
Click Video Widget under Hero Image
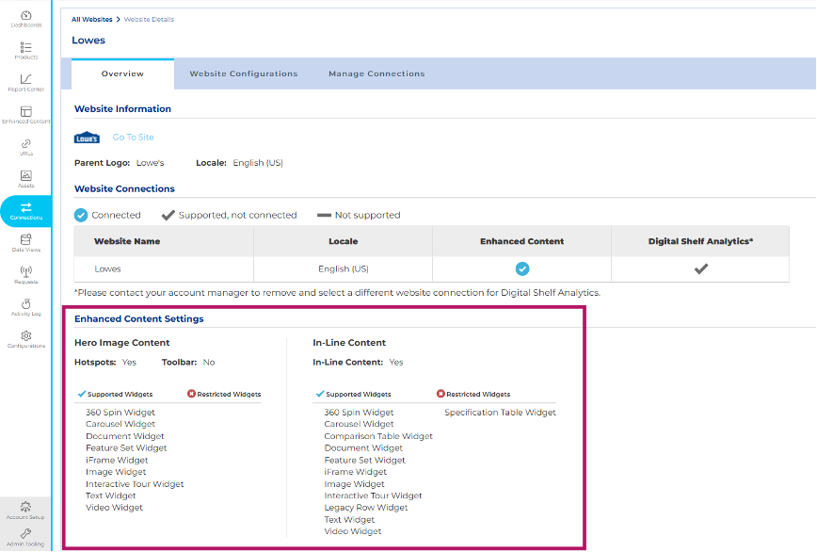[x=114, y=508]
